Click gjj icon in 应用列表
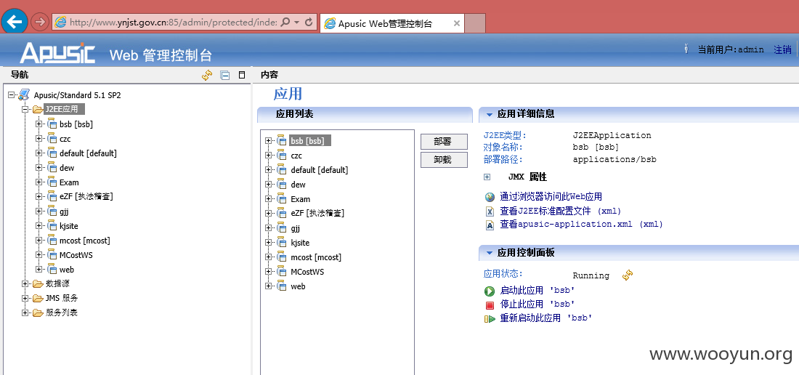The width and height of the screenshot is (799, 375). click(283, 227)
